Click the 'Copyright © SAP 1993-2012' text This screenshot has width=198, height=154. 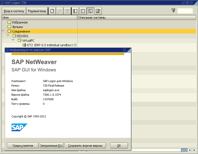[x=29, y=116]
